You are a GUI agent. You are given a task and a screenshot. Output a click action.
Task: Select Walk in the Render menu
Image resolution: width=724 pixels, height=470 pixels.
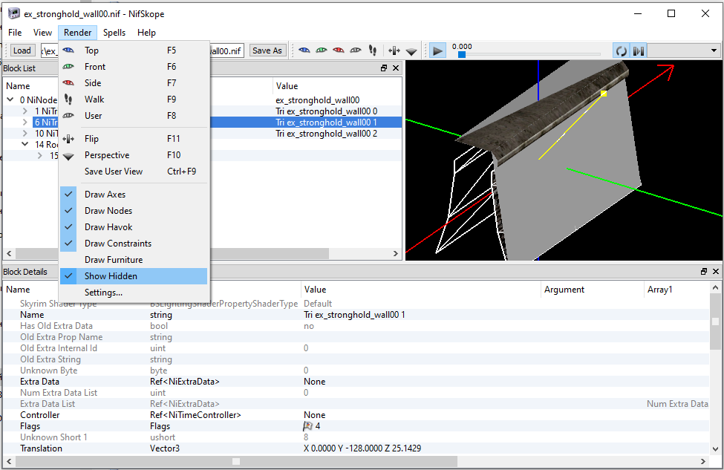134,99
